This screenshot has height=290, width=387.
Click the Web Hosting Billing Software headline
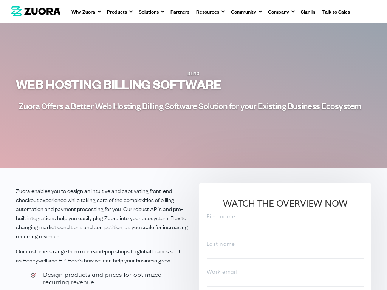118,85
